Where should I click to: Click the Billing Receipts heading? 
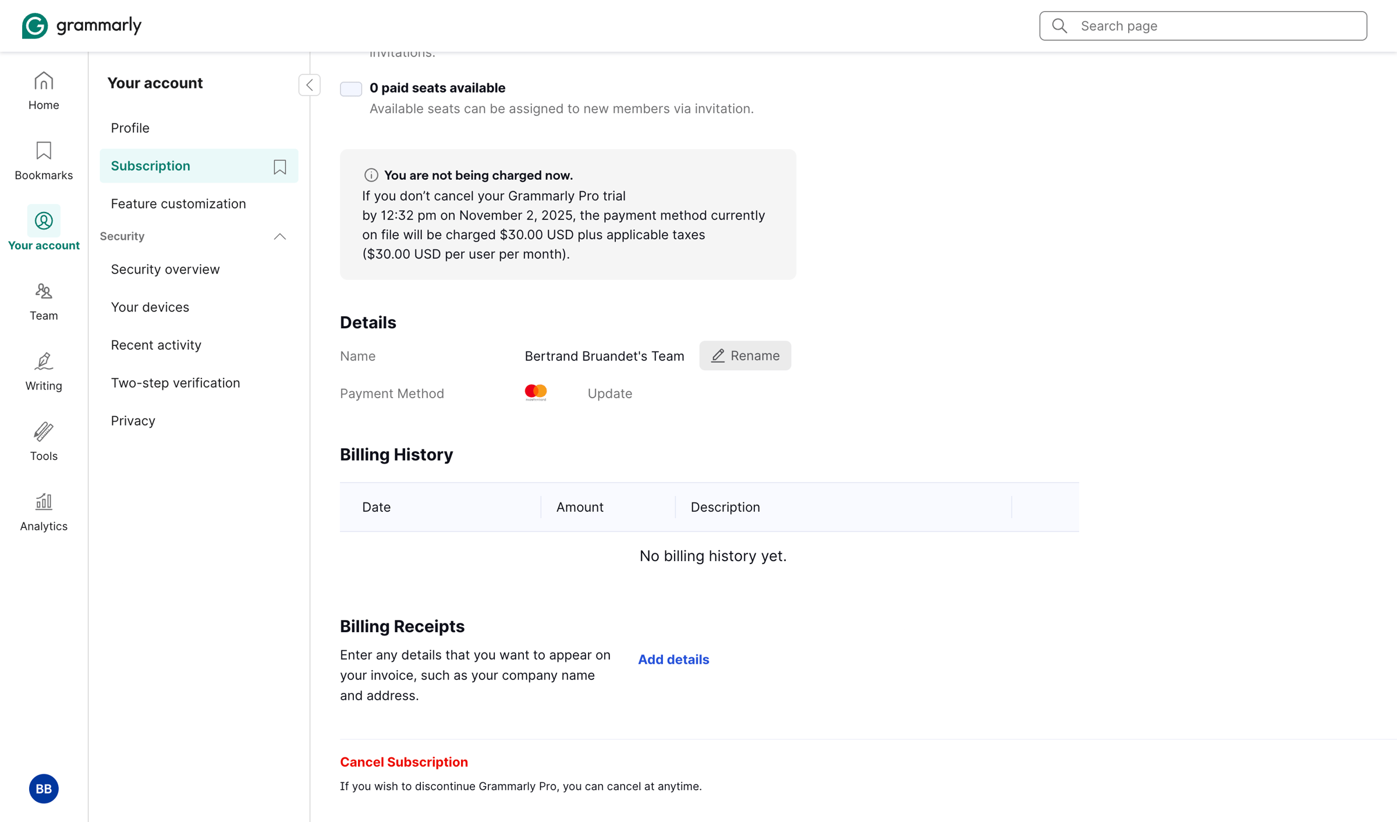tap(402, 626)
